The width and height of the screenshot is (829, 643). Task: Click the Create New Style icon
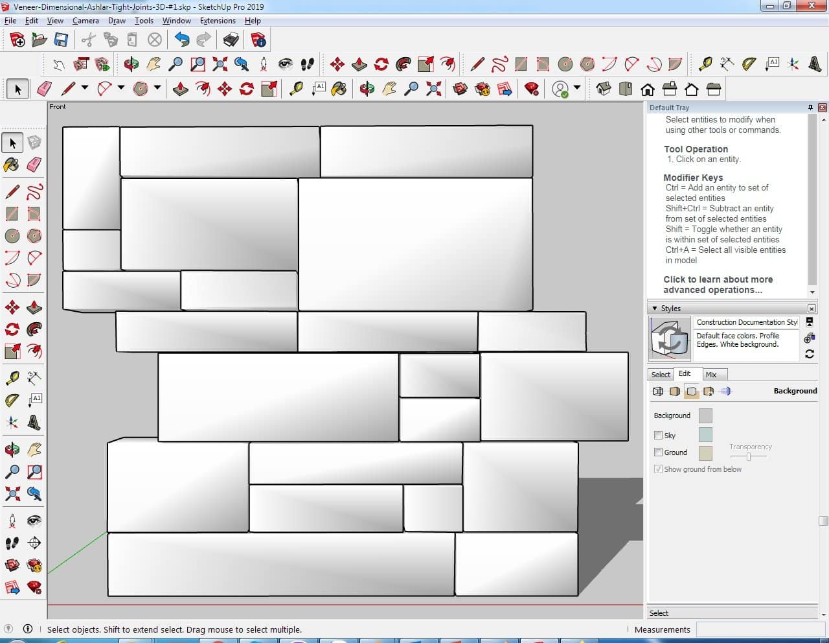coord(809,338)
